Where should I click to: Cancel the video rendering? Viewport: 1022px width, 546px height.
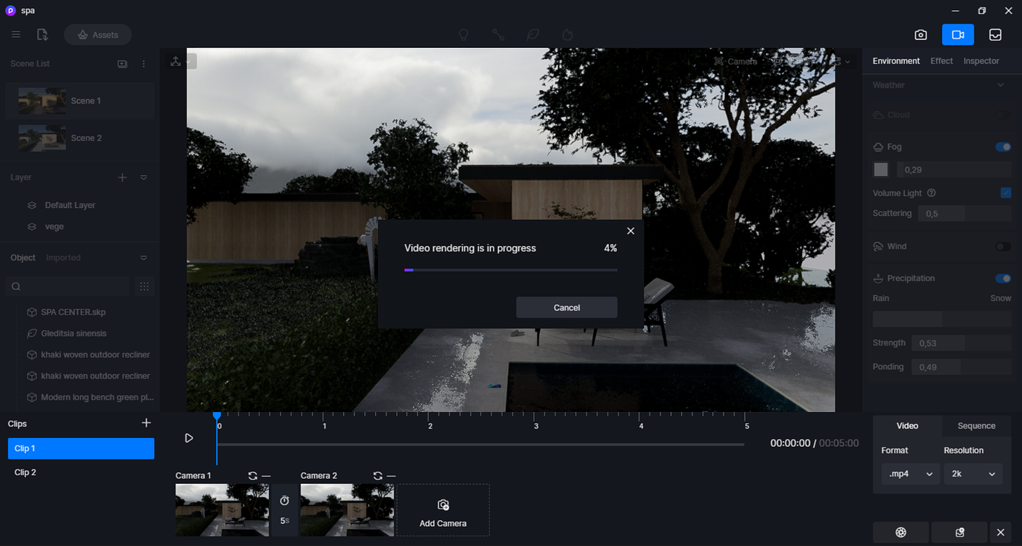tap(567, 308)
